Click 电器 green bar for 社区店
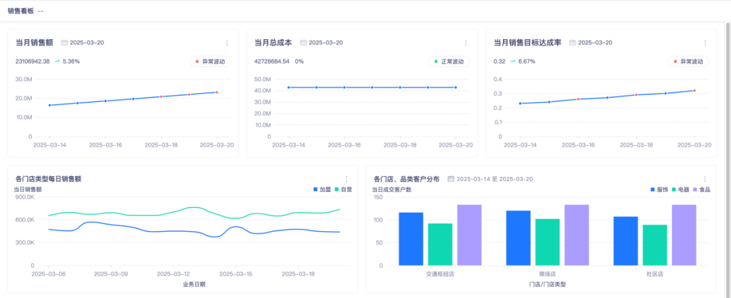 tap(655, 245)
